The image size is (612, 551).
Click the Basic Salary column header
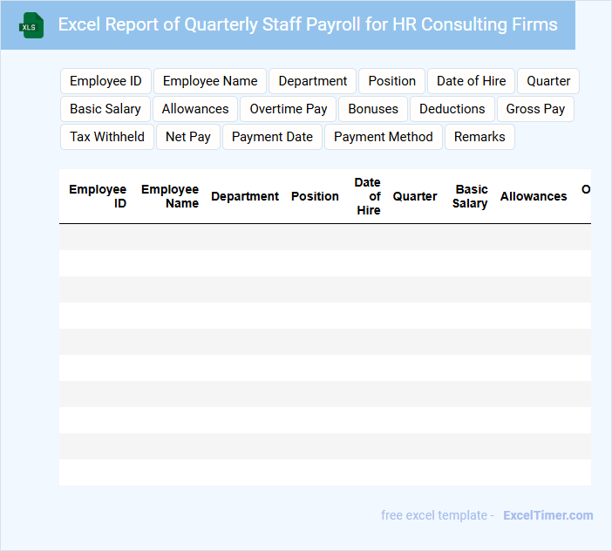(x=470, y=196)
